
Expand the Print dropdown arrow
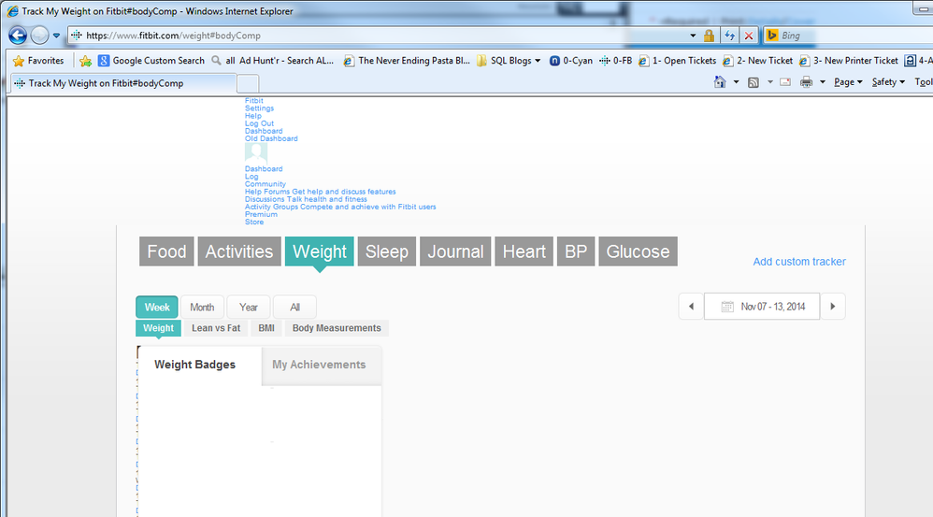click(x=823, y=82)
